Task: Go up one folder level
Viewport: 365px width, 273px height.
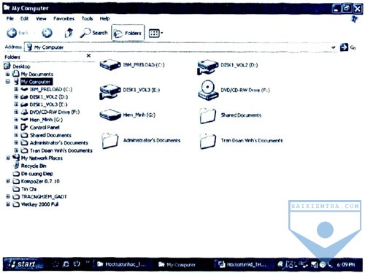Action: point(69,33)
